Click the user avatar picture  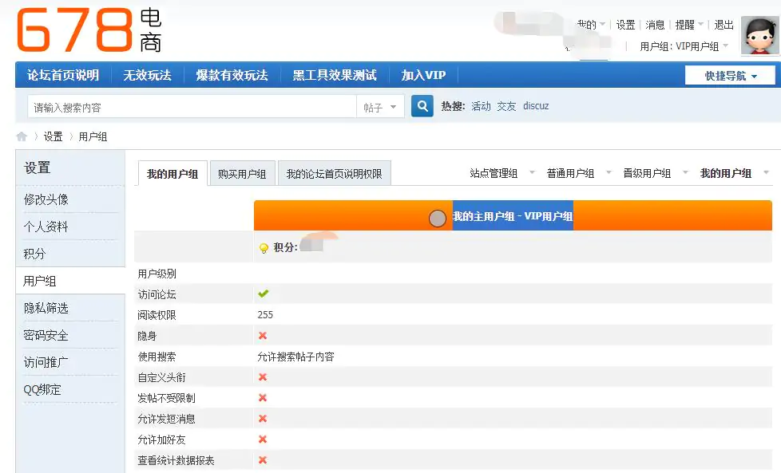click(759, 35)
